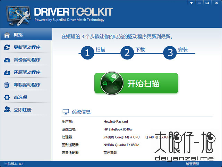
Task: Click the HP EliteBook 8540w value
Action: pos(118,129)
